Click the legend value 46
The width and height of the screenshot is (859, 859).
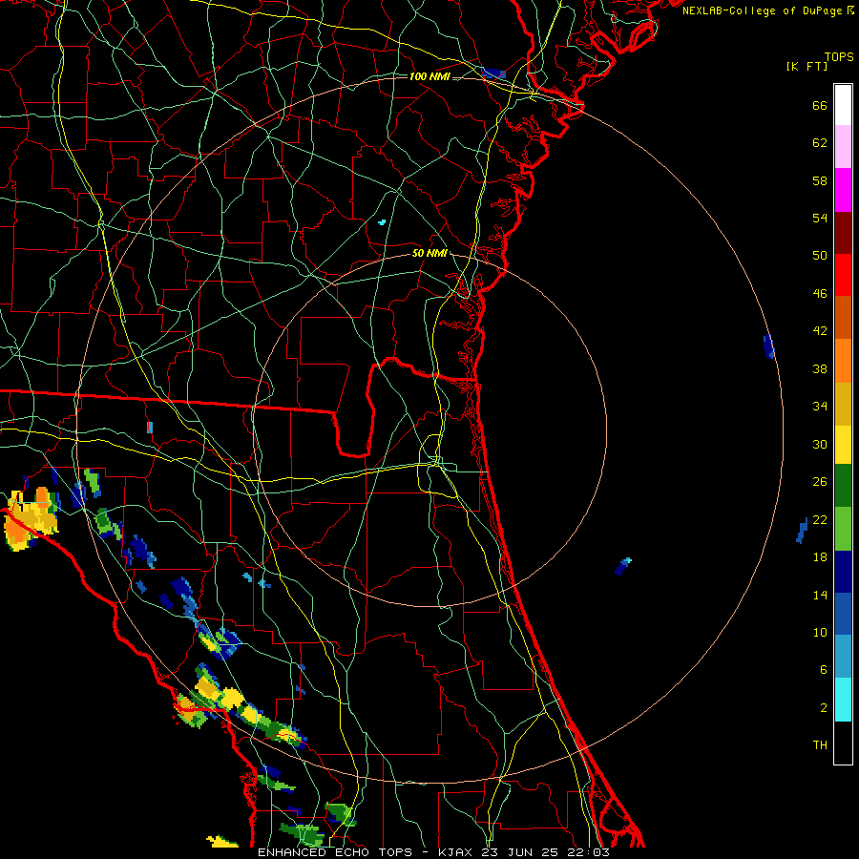click(820, 294)
